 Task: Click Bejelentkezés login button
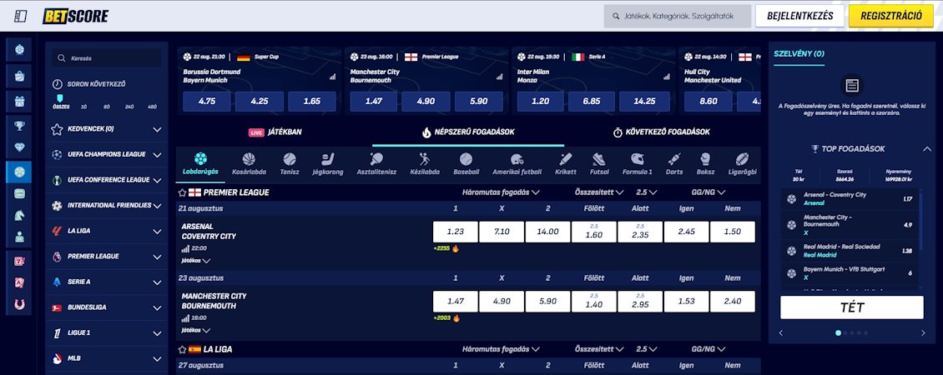[x=799, y=16]
